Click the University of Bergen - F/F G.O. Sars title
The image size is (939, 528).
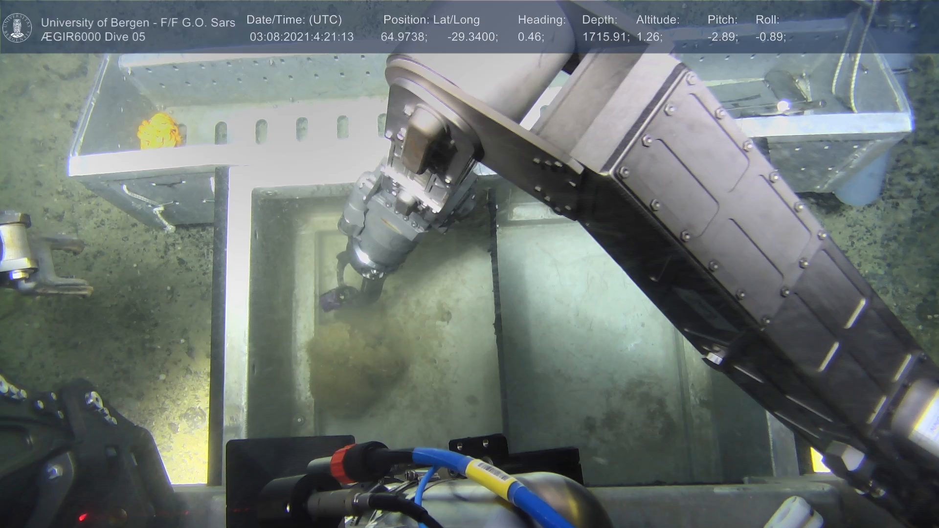coord(138,22)
